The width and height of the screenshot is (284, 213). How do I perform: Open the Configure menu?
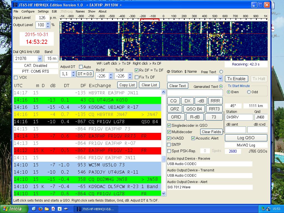[28, 11]
